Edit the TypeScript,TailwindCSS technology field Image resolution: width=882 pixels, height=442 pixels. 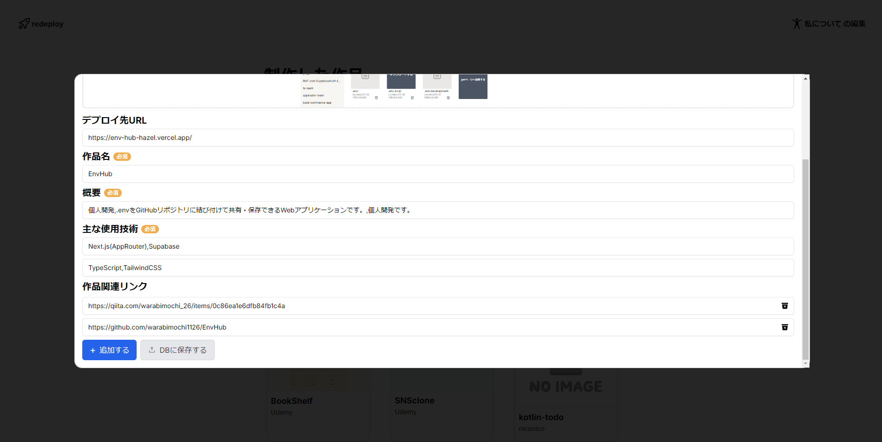438,268
